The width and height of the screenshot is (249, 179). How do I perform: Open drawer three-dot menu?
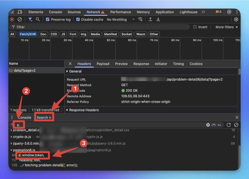(x=12, y=117)
